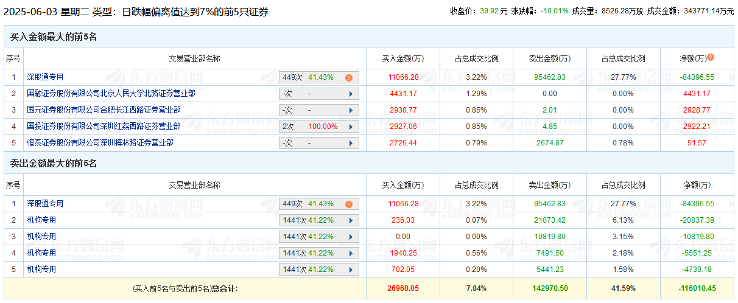
Task: Click the 买入金额(万) column header in buy table
Action: point(402,59)
